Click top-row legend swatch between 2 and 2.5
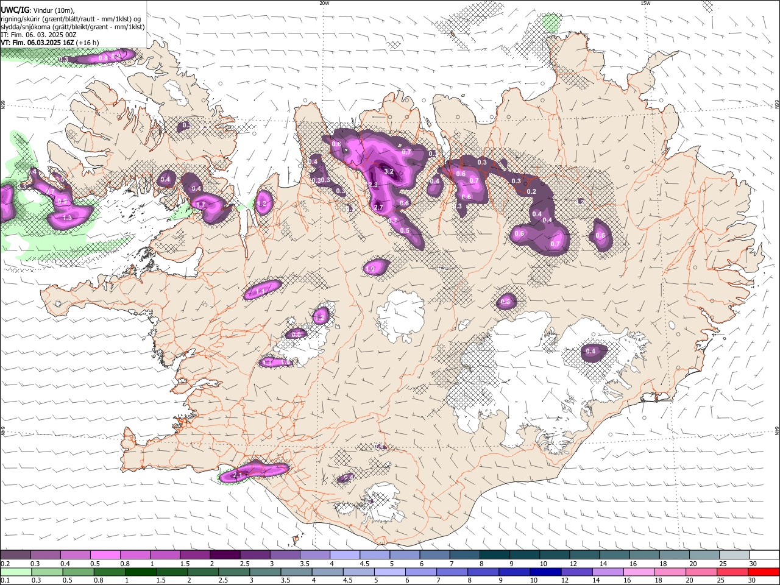This screenshot has height=585, width=780. (224, 555)
